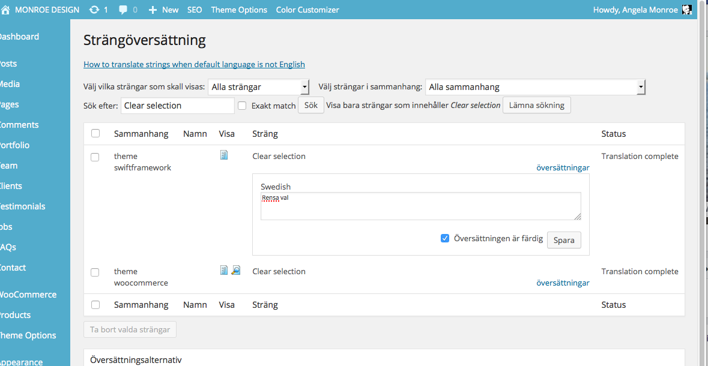
Task: Open Pages in the sidebar
Action: click(10, 104)
